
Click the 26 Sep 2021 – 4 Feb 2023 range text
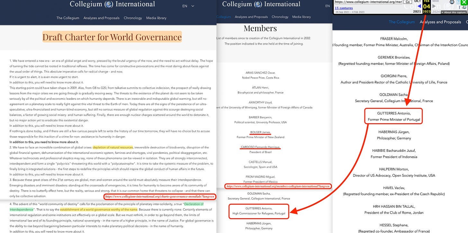pos(350,12)
